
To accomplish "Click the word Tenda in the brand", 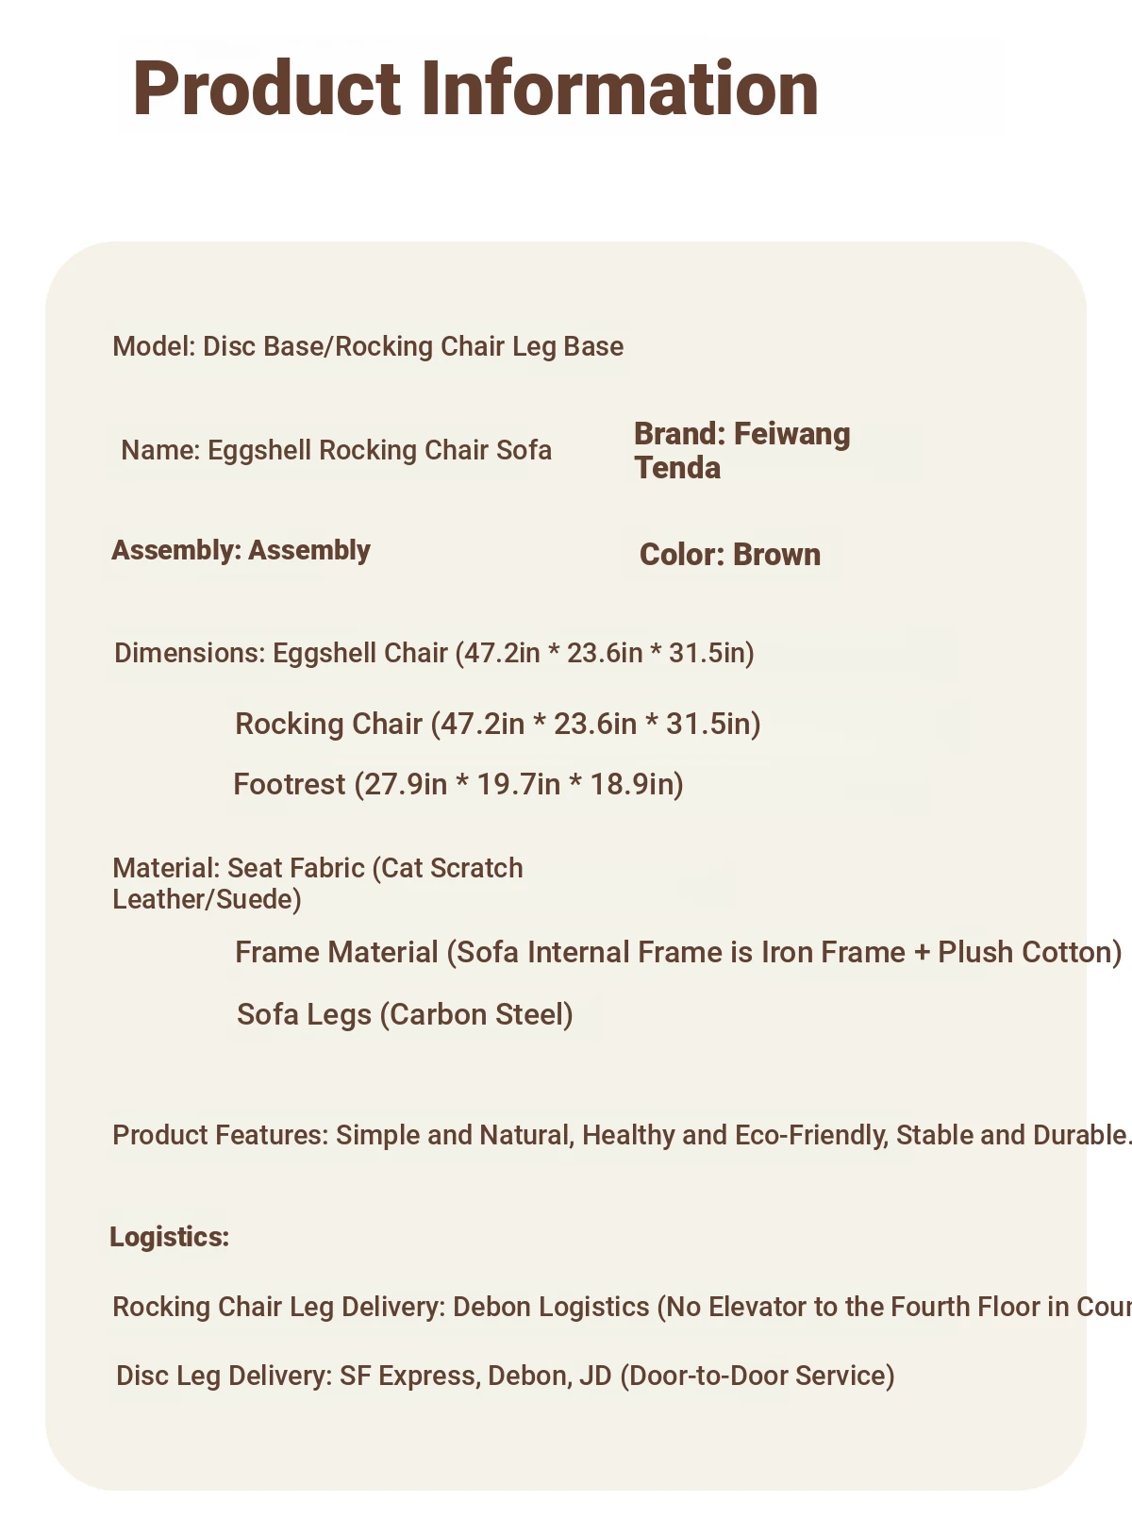I will tap(677, 468).
